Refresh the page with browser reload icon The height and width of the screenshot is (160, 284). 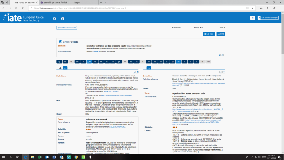pyautogui.click(x=16, y=8)
